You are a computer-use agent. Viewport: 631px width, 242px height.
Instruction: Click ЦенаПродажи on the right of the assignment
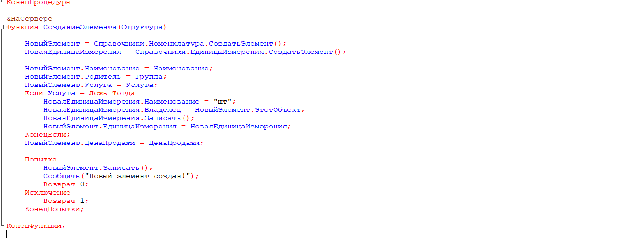coord(174,143)
